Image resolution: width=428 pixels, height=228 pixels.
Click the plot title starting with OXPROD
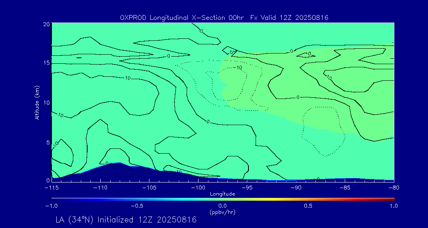tap(224, 18)
